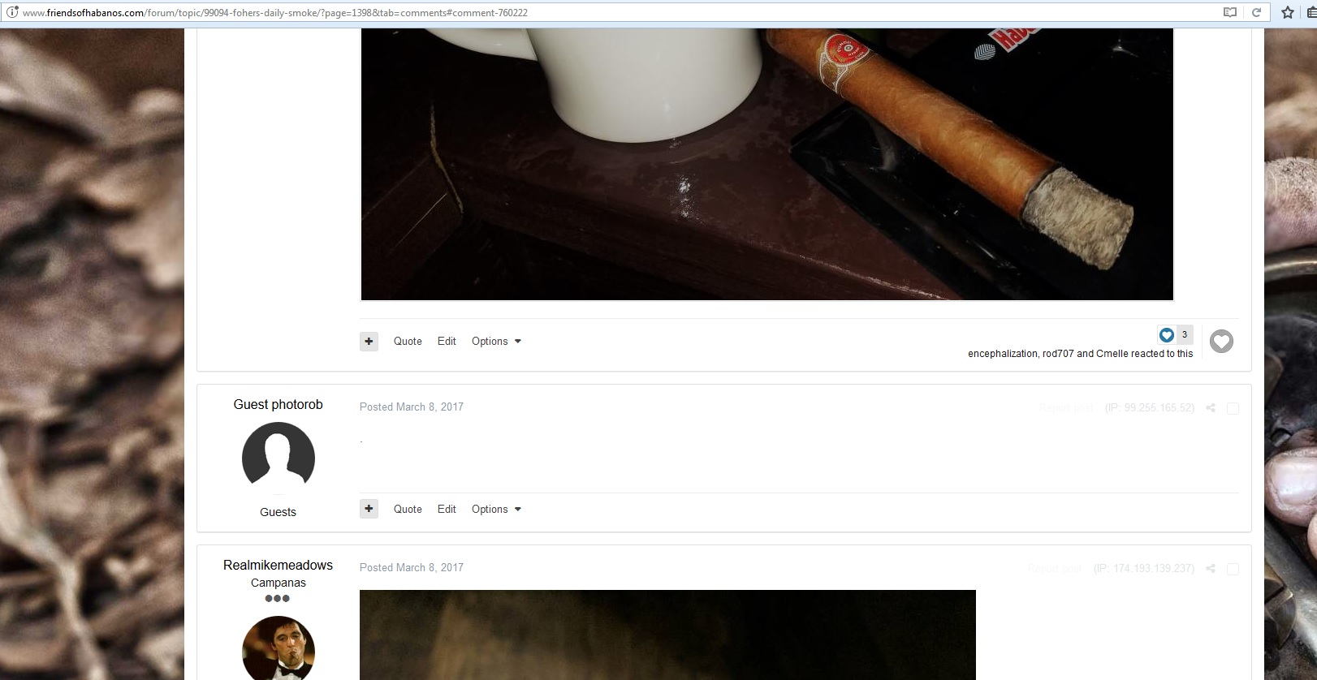Multiquote the cigar photo post with plus

(369, 342)
